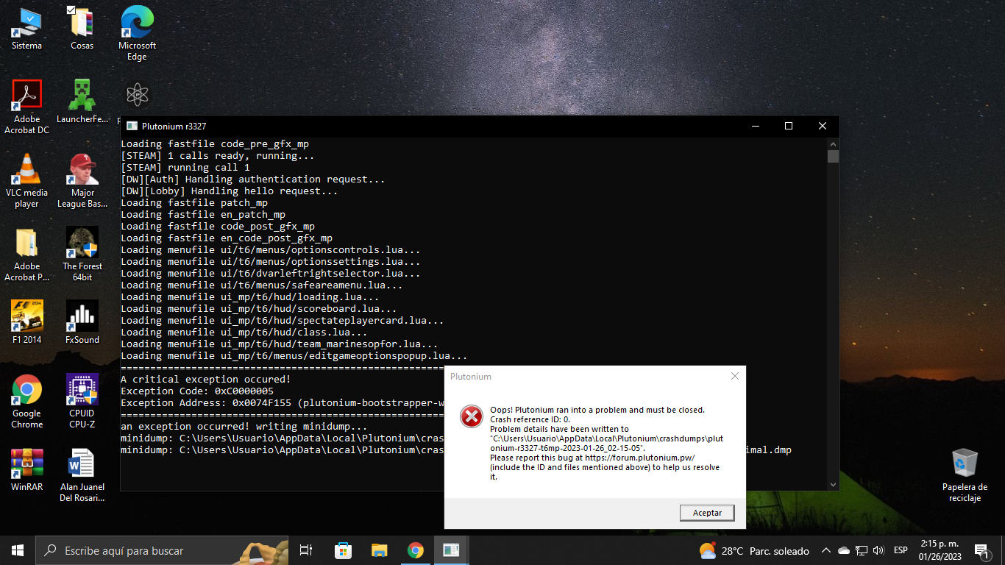The image size is (1005, 565).
Task: Open Microsoft Store from the taskbar
Action: pyautogui.click(x=343, y=550)
